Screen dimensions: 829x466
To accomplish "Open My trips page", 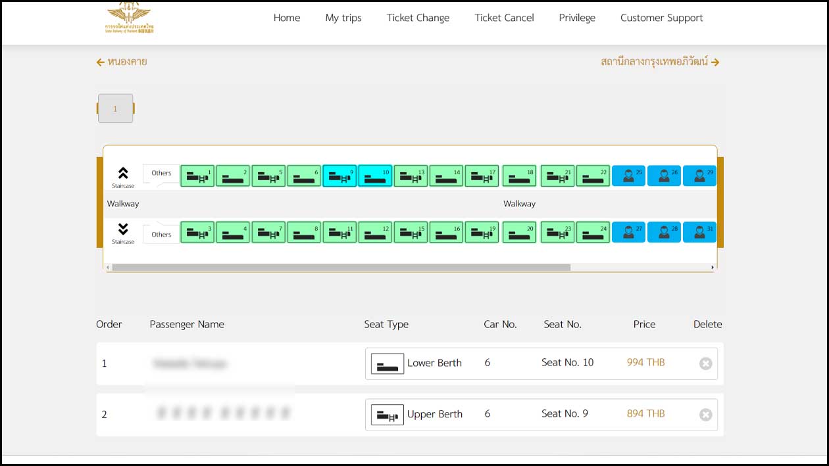I will 343,18.
